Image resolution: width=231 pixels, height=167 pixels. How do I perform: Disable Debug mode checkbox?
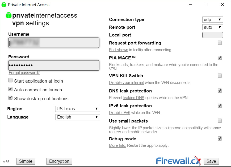click(x=220, y=139)
